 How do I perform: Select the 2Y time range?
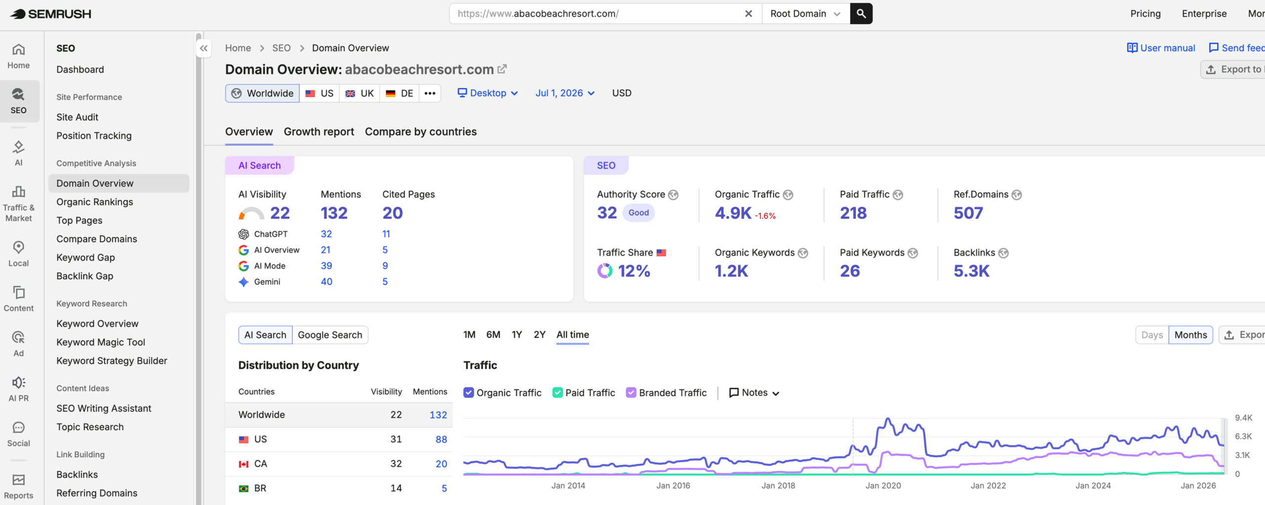[540, 335]
